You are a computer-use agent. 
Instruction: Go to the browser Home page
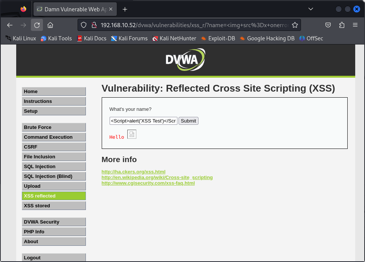[x=50, y=25]
